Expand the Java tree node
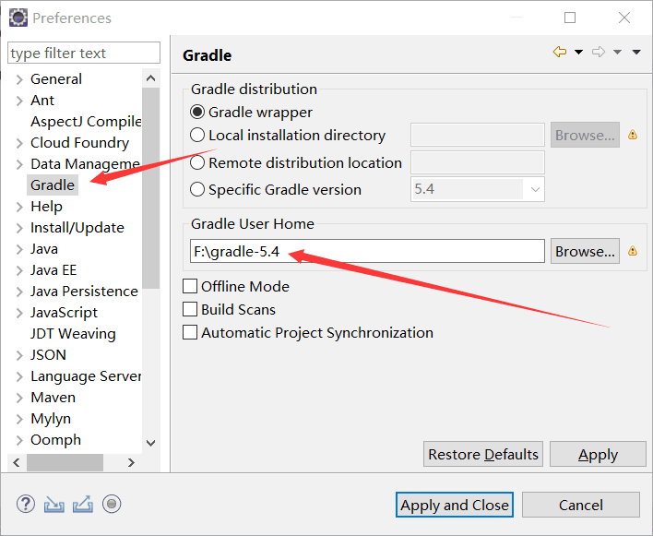This screenshot has width=653, height=536. pos(19,249)
